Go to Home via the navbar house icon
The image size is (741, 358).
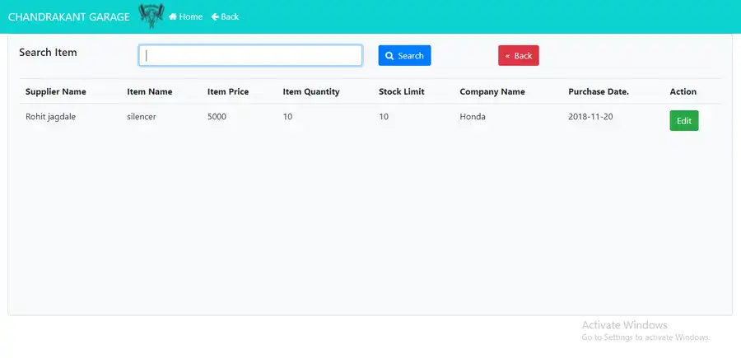pyautogui.click(x=173, y=16)
